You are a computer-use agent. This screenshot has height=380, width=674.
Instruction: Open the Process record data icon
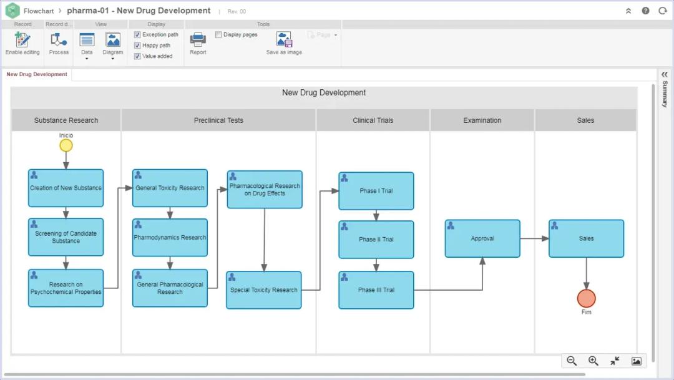[x=59, y=41]
